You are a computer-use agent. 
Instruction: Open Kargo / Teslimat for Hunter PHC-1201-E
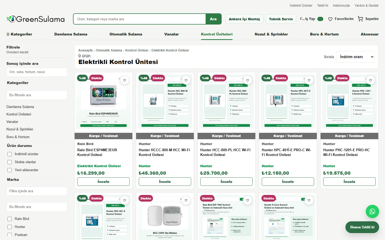[349, 136]
